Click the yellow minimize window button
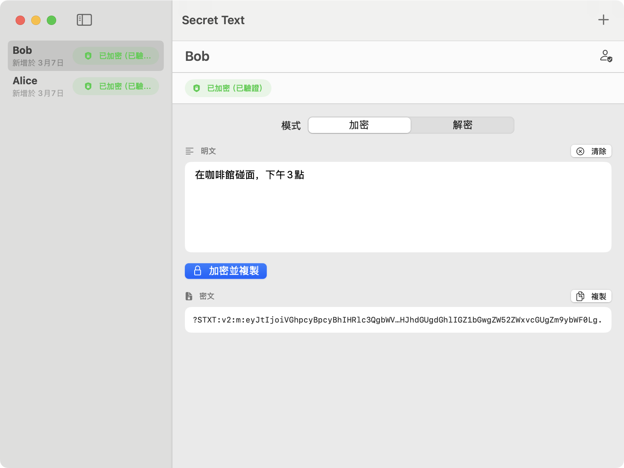 36,20
